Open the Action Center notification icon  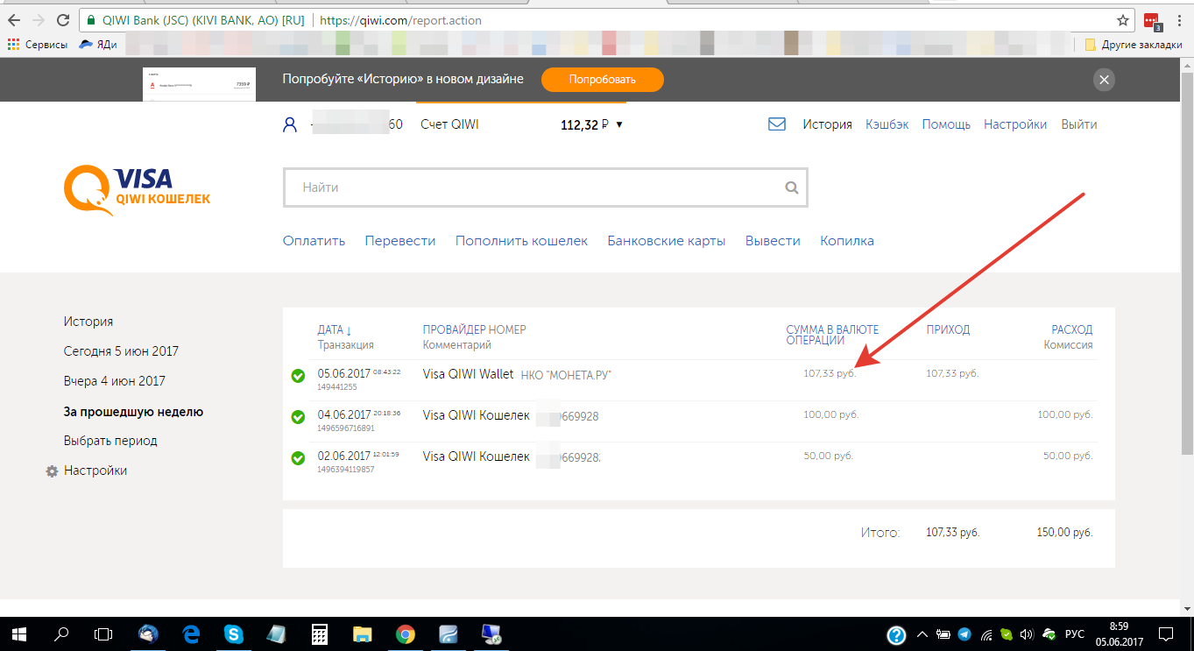click(x=1166, y=633)
